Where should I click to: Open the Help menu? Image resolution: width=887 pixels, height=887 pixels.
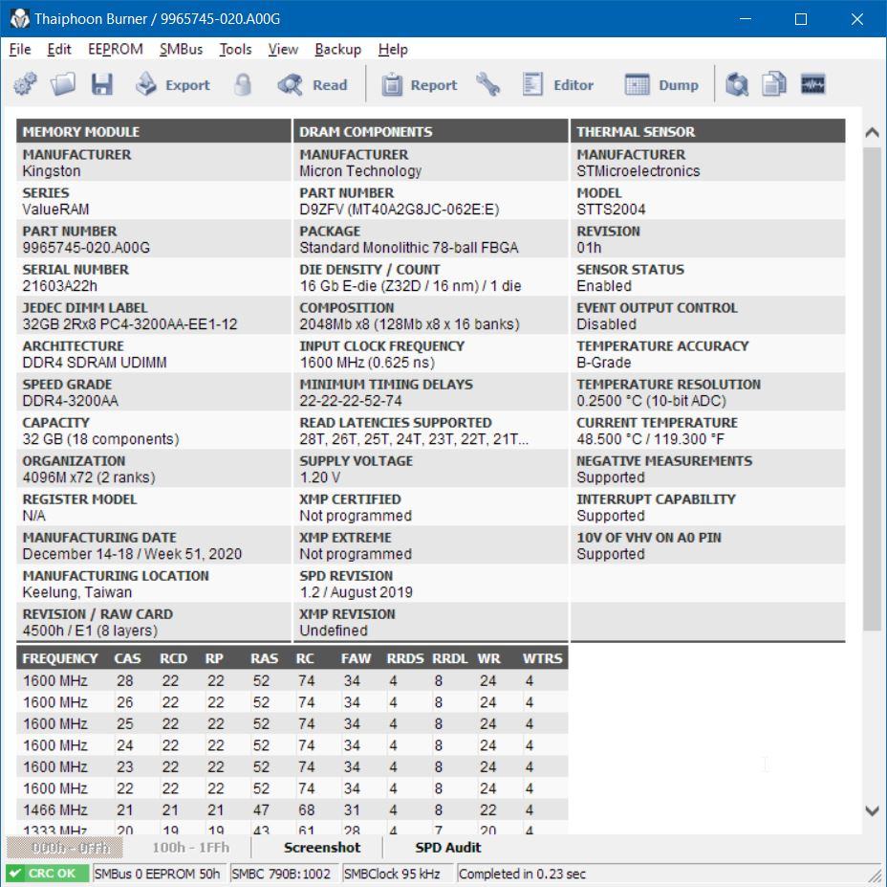point(393,50)
